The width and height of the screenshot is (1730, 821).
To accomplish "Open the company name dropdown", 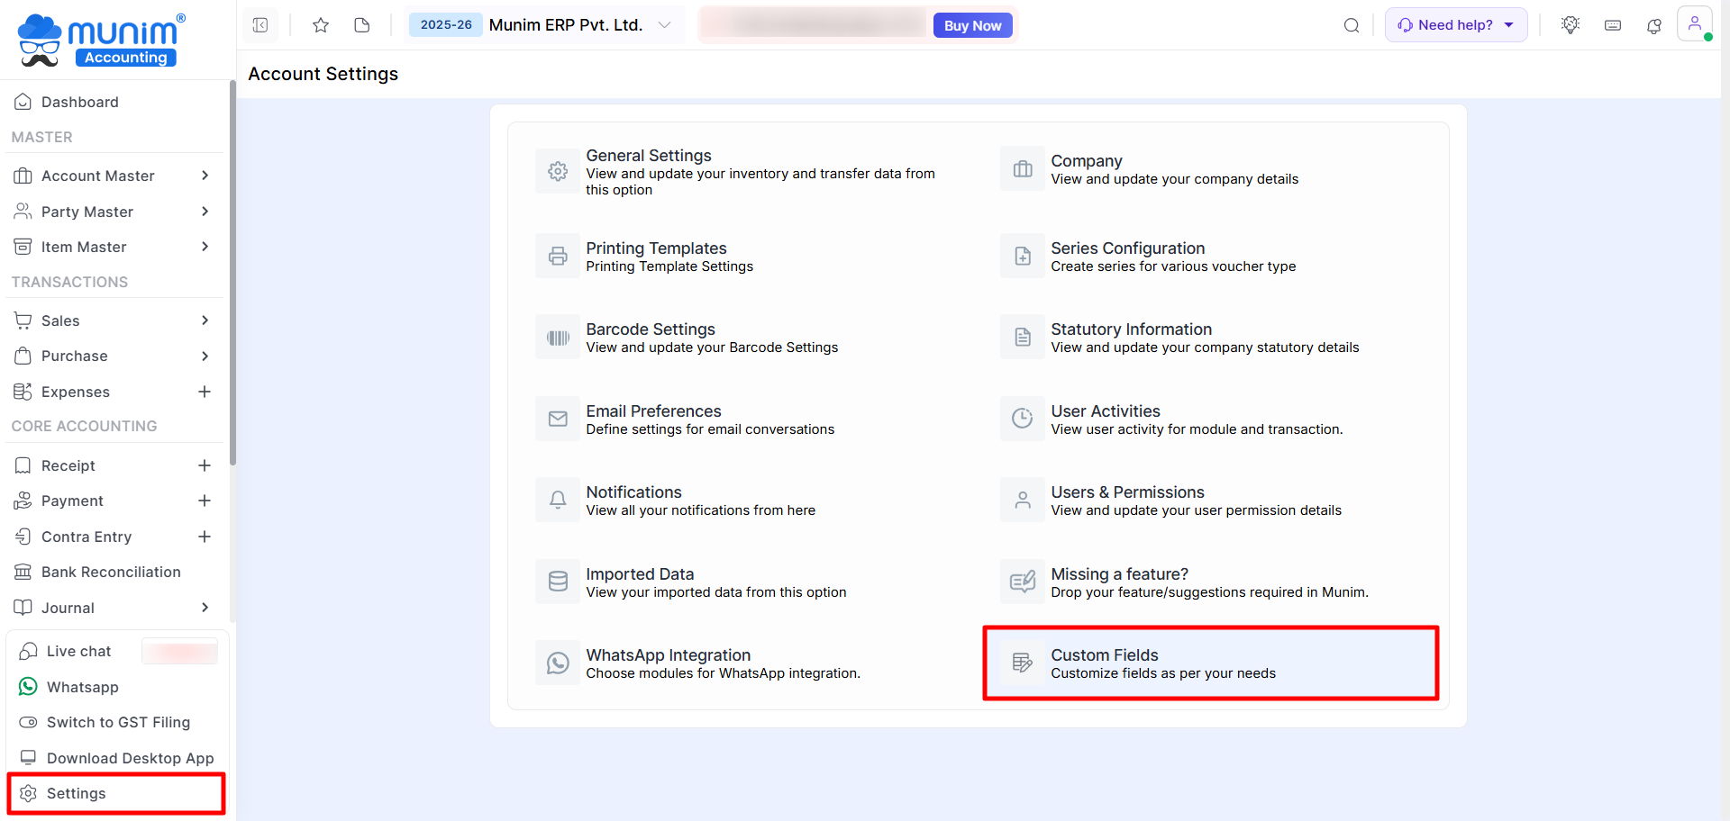I will (665, 25).
